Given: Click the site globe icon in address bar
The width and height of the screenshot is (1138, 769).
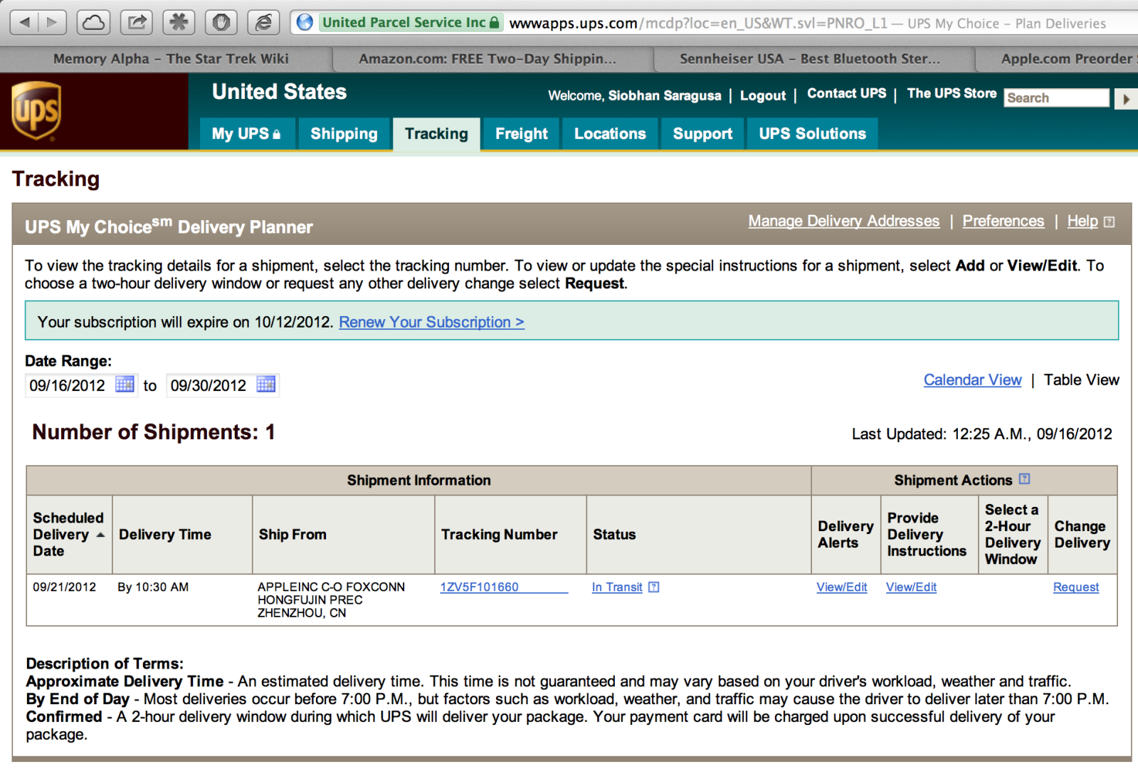Looking at the screenshot, I should 305,23.
